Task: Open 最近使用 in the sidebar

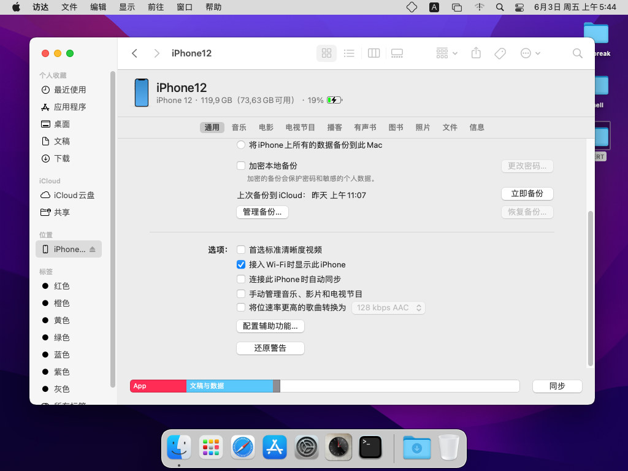Action: tap(69, 90)
